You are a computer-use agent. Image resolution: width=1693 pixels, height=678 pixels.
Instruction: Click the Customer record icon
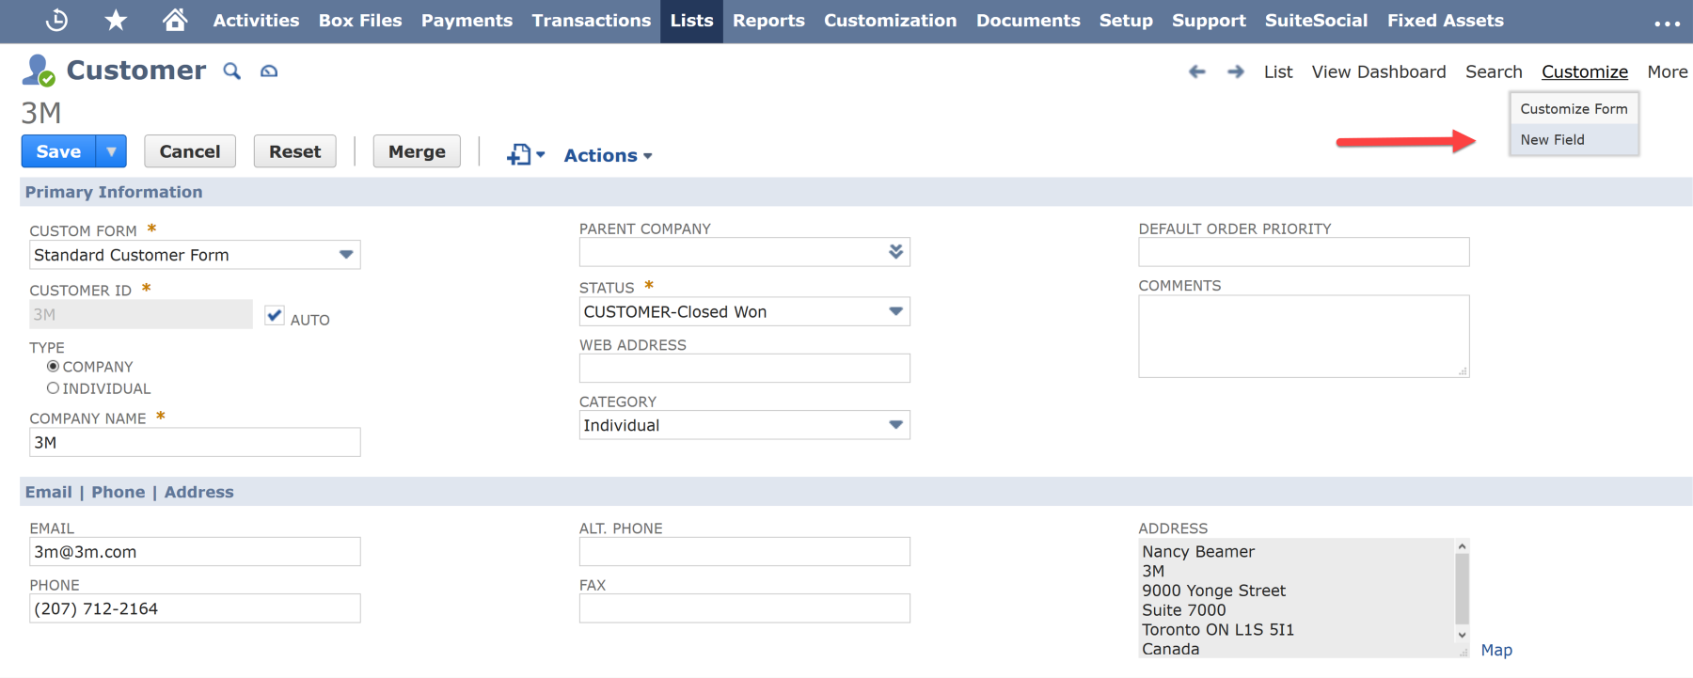(x=39, y=71)
